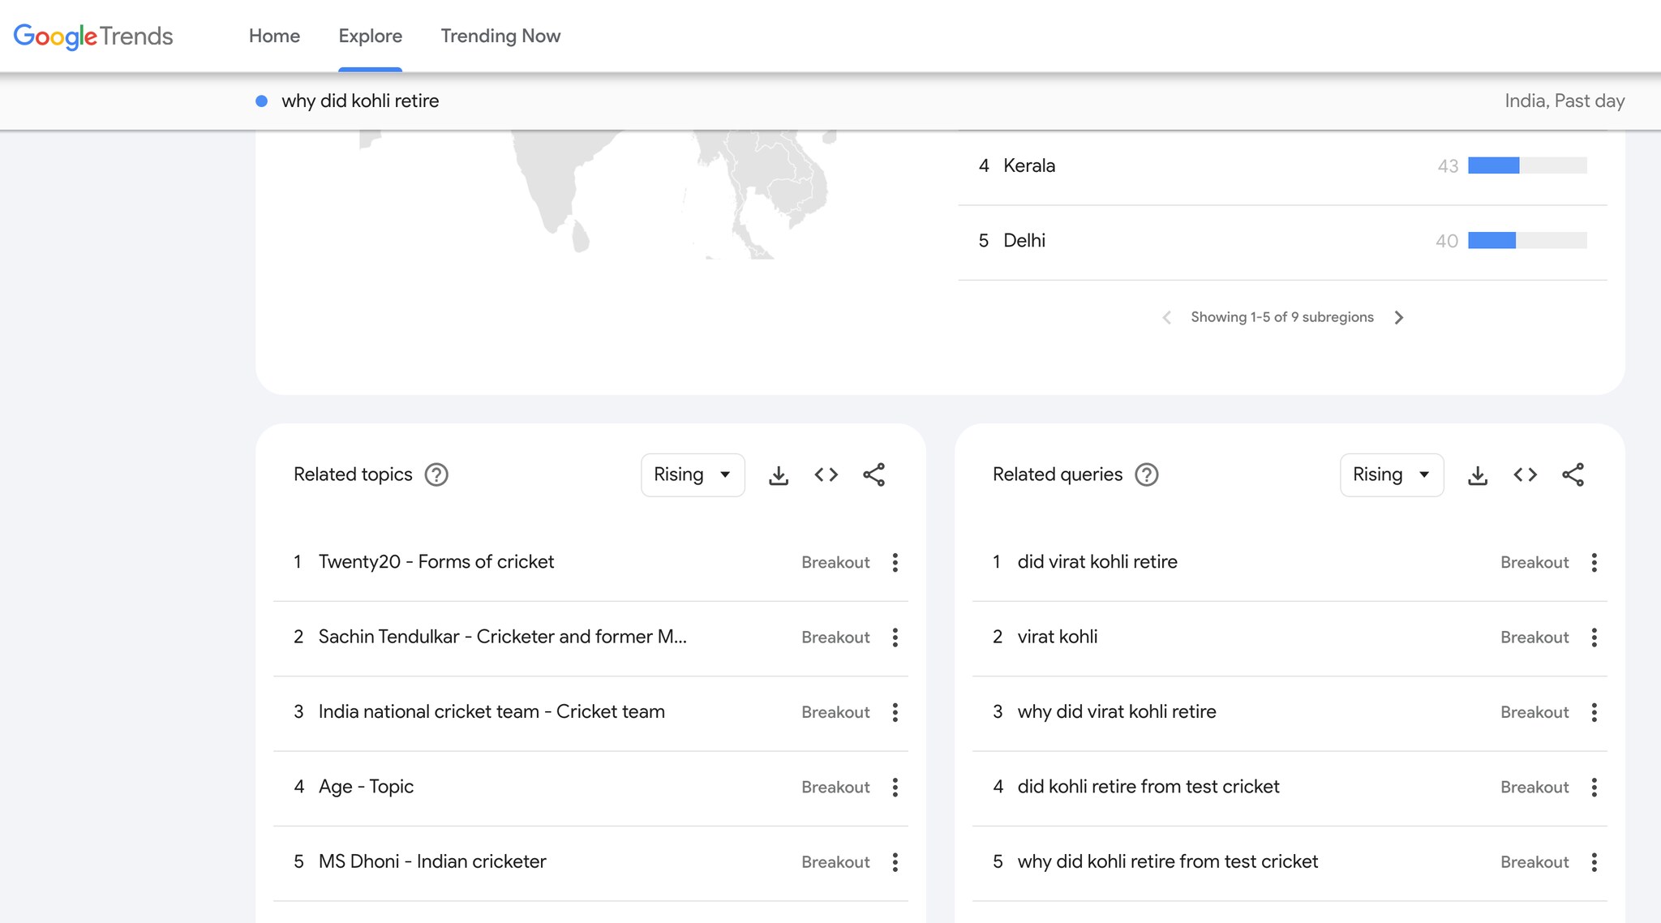Screen dimensions: 1661x923
Task: Open more options for 'why did virat kohli retire'
Action: click(1594, 712)
